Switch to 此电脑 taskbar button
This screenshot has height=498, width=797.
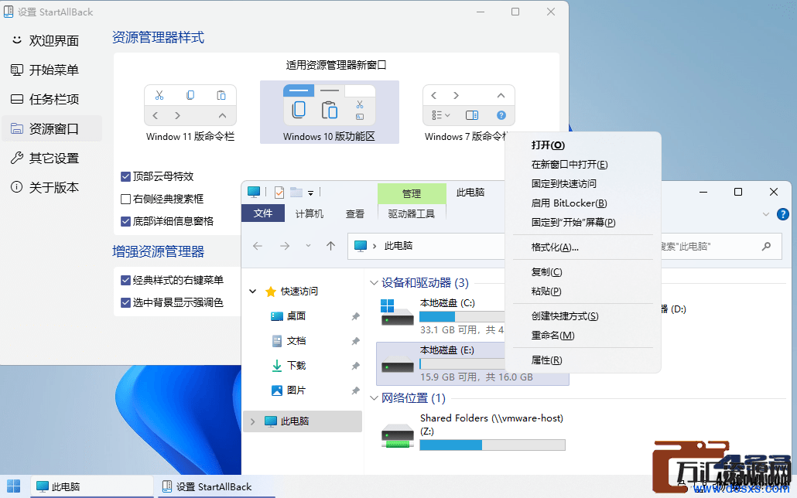point(92,487)
